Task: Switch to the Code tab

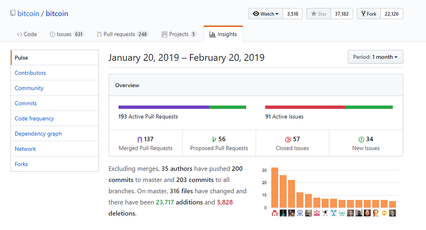Action: [27, 34]
